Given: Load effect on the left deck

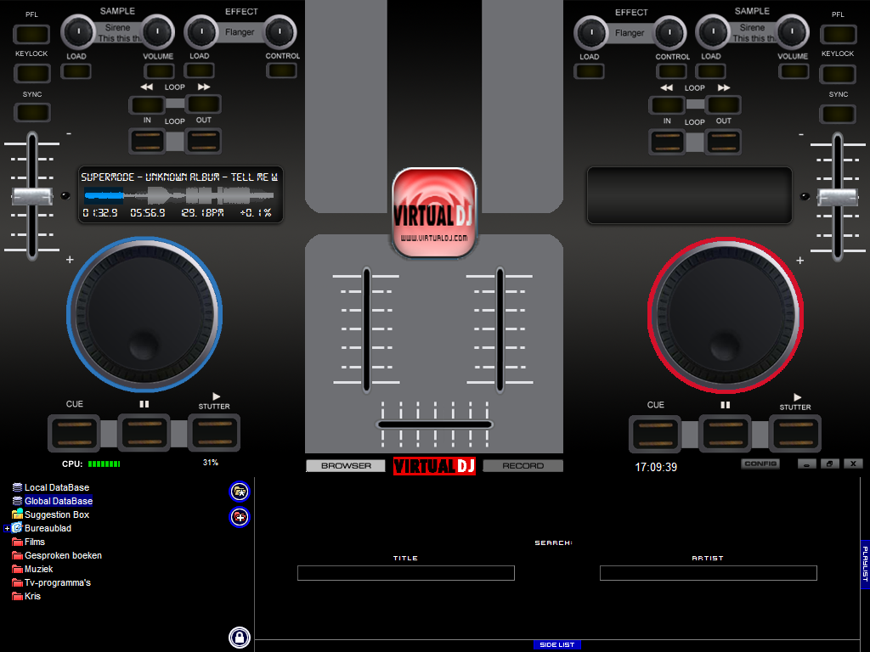Looking at the screenshot, I should (200, 70).
